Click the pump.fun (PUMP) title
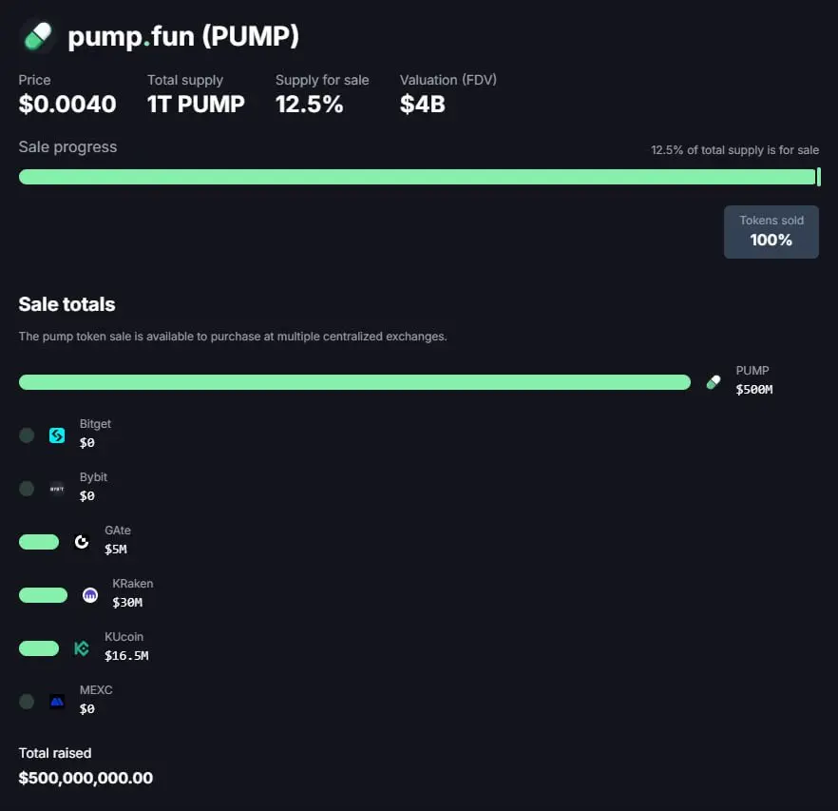Viewport: 838px width, 811px height. pyautogui.click(x=183, y=36)
